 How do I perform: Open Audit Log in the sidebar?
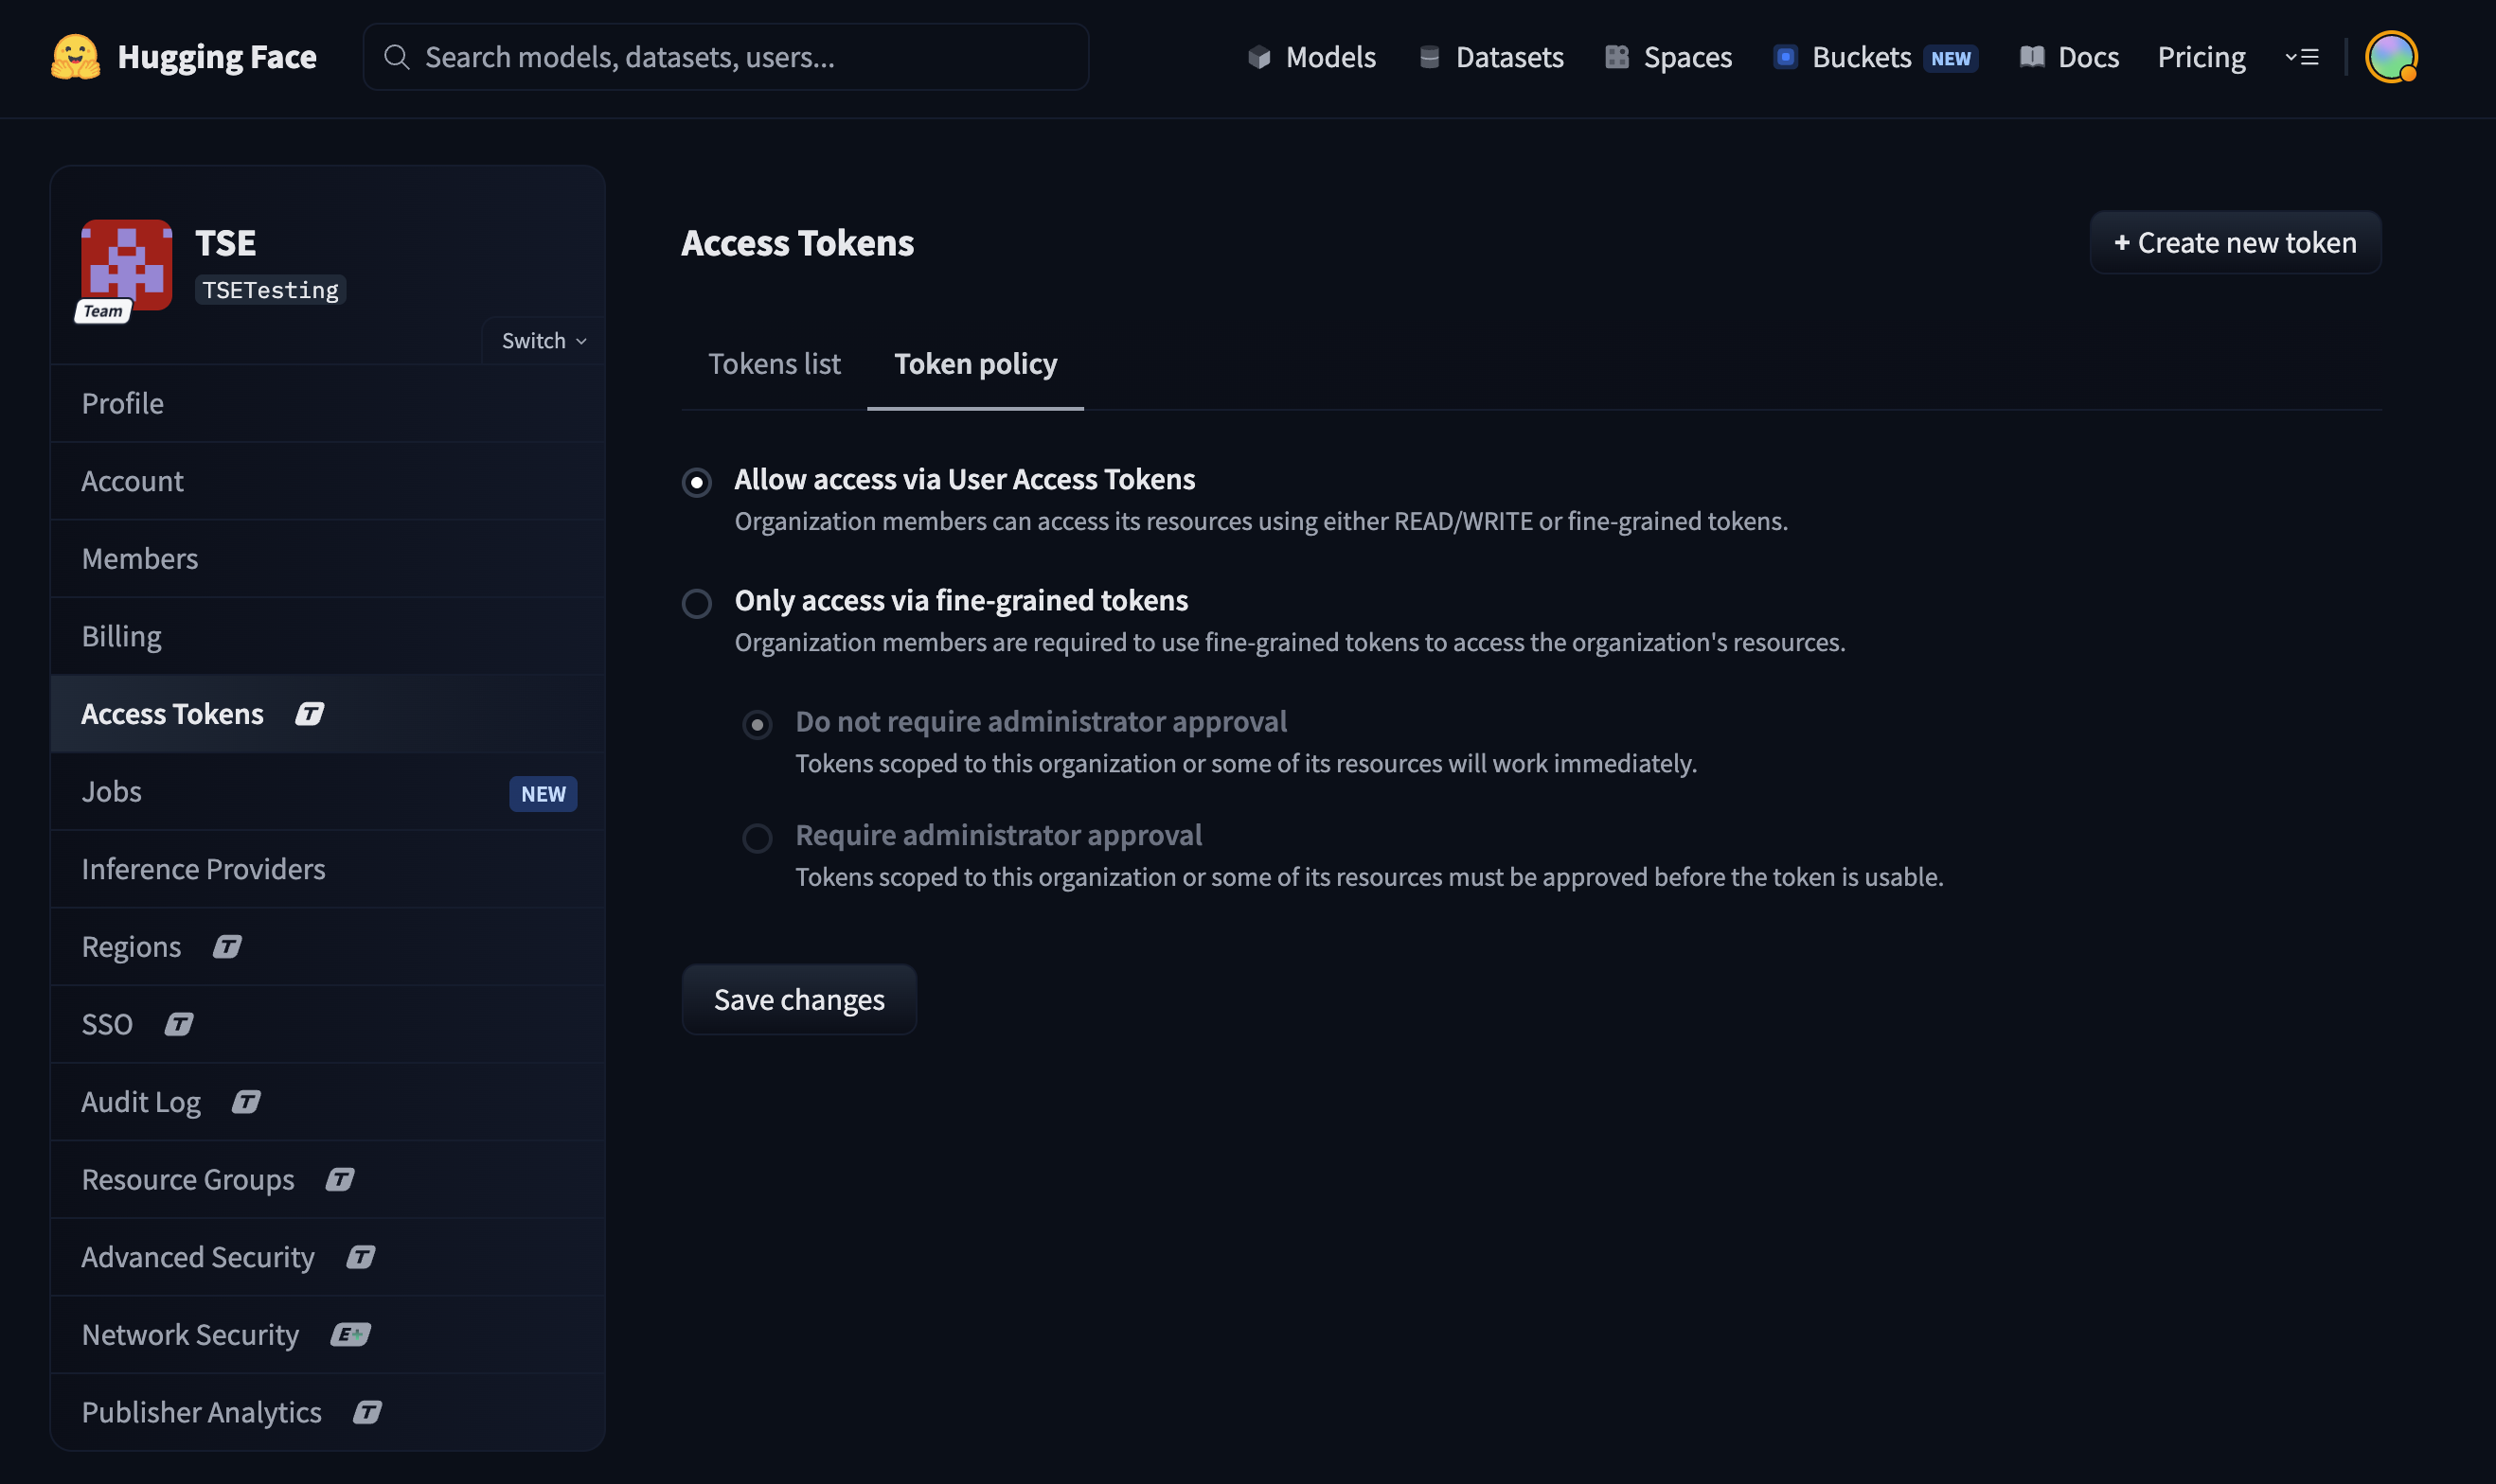coord(141,1102)
